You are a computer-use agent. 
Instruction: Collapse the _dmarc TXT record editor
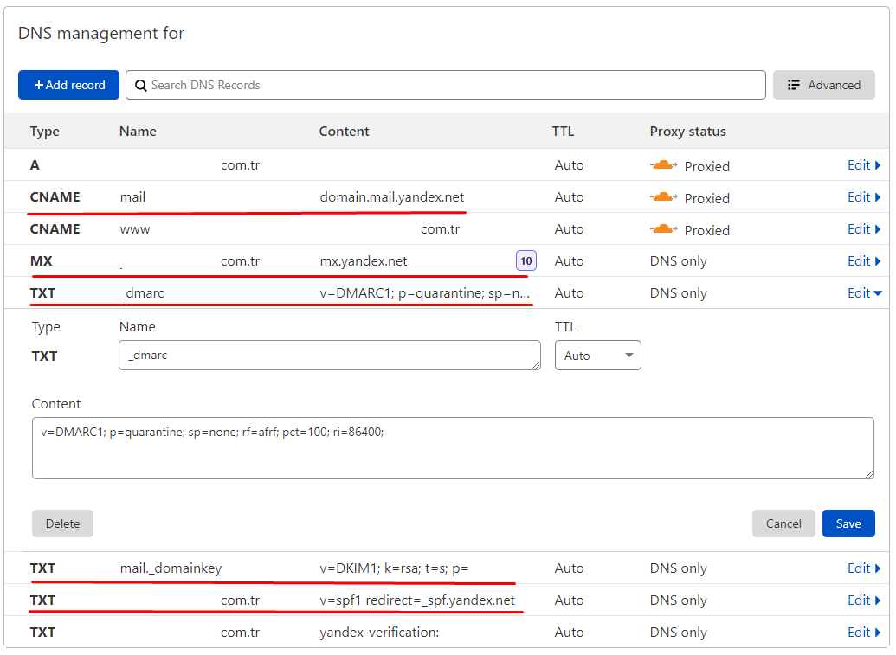[x=865, y=293]
